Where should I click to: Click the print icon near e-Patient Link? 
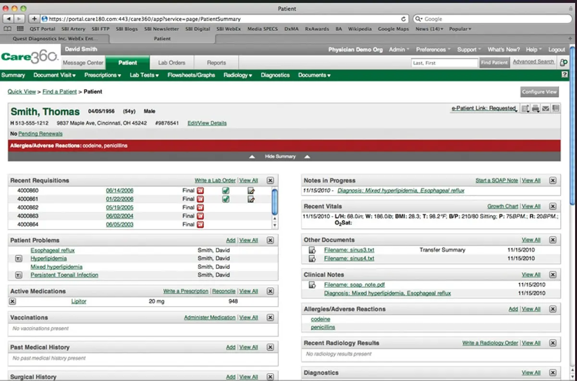(x=535, y=108)
